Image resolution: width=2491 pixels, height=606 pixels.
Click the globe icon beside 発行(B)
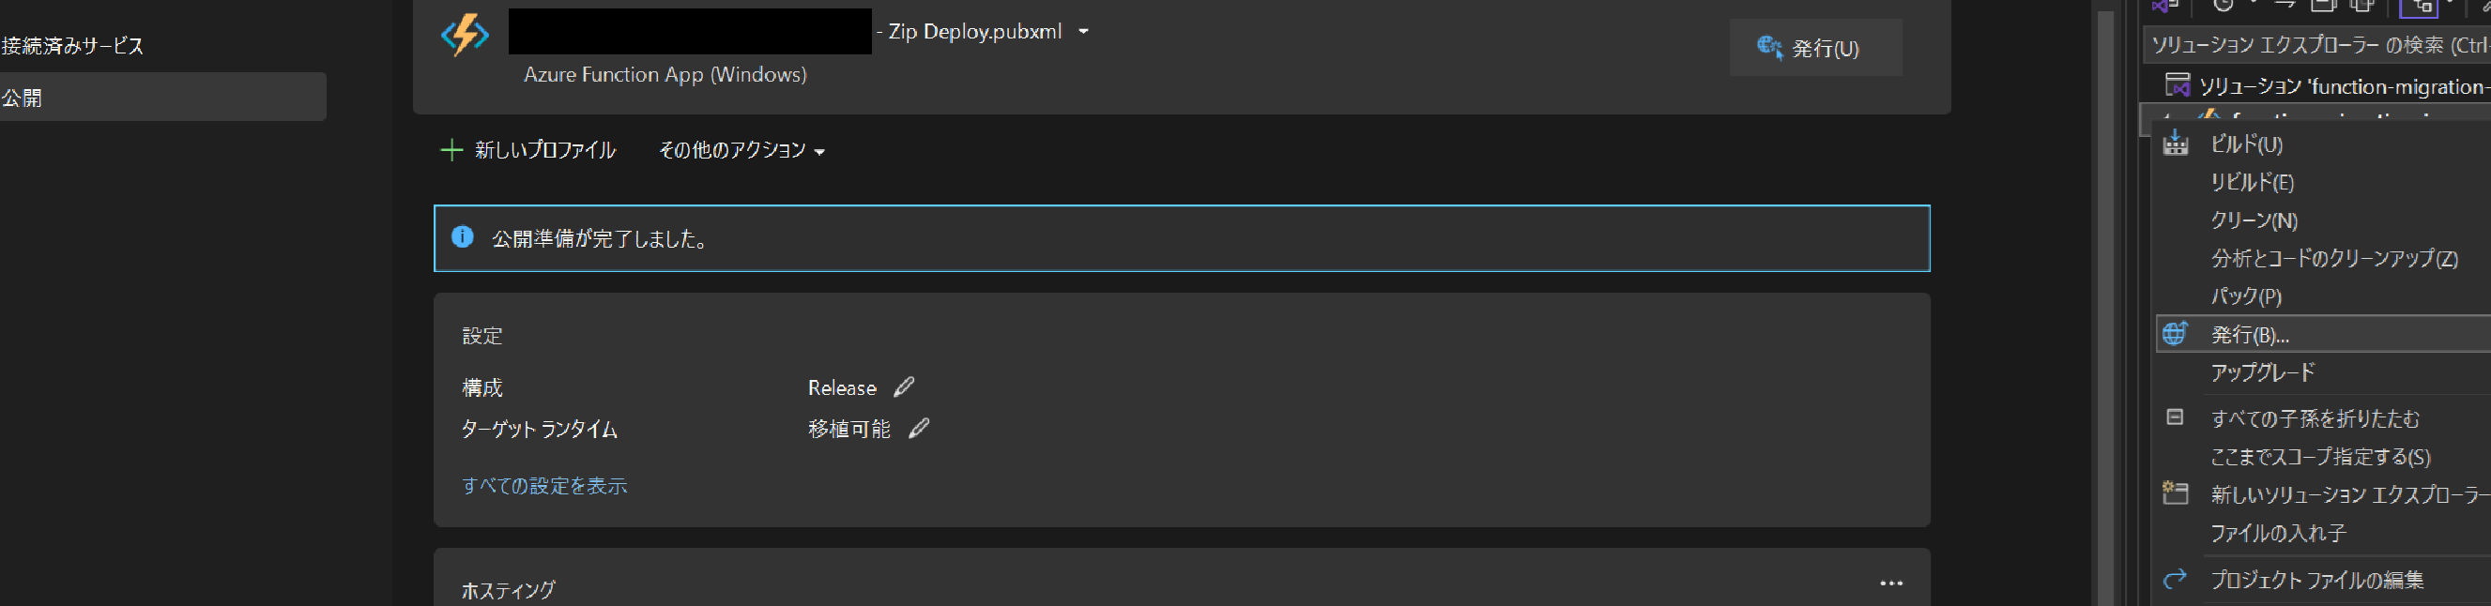pos(2175,334)
